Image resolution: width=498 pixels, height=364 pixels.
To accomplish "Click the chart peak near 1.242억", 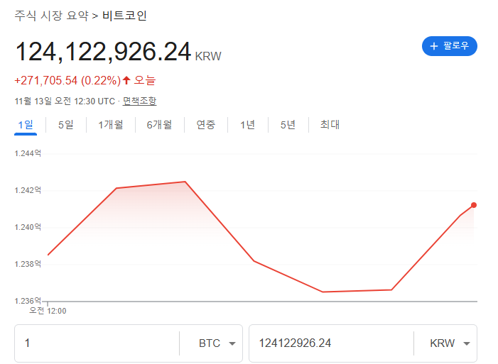I will (x=185, y=182).
